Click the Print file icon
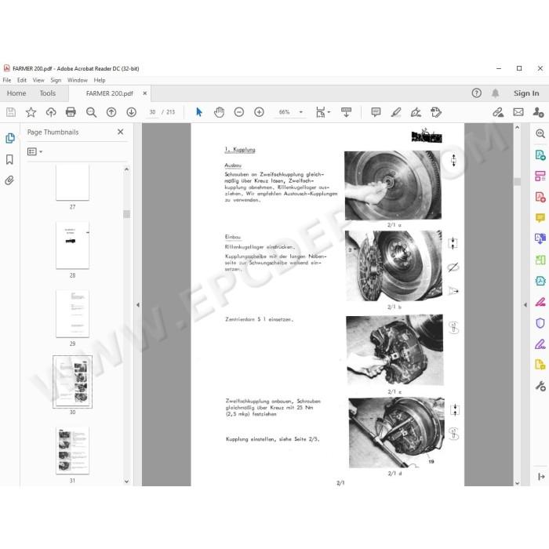 coord(71,112)
